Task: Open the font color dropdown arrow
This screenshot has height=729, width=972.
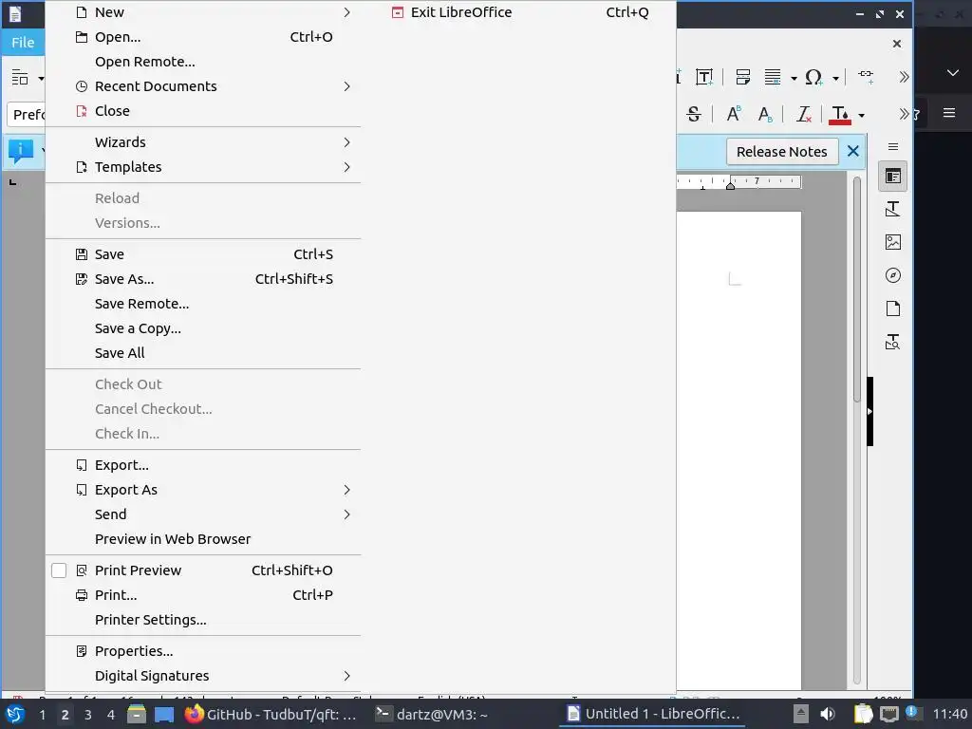Action: (861, 115)
